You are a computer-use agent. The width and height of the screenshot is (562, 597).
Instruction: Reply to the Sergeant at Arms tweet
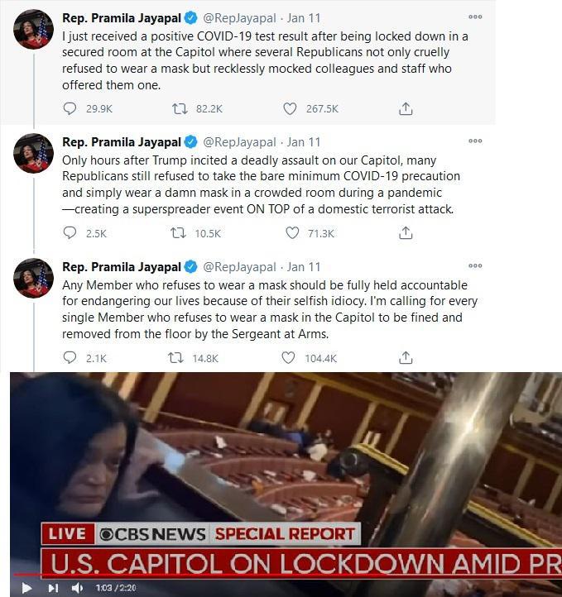click(70, 357)
